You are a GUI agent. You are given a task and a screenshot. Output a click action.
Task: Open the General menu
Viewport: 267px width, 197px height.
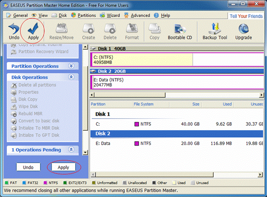point(17,16)
